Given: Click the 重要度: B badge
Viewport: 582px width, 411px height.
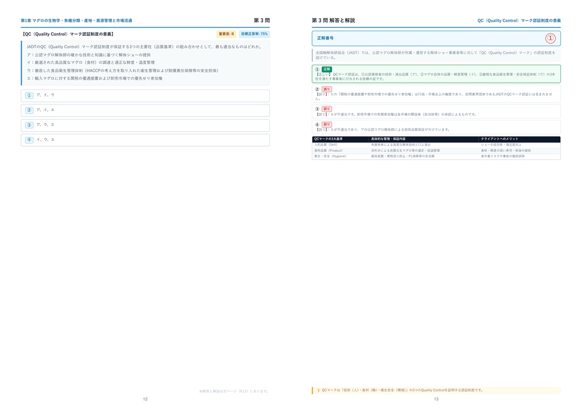Looking at the screenshot, I should 226,34.
